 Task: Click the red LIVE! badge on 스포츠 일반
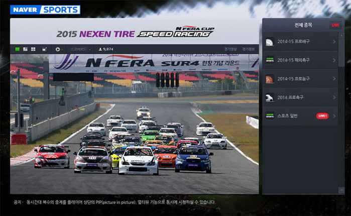click(322, 116)
